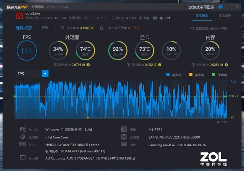Click NVIDIA GeForce RTX 3080 Ti Laptop text

point(72,145)
